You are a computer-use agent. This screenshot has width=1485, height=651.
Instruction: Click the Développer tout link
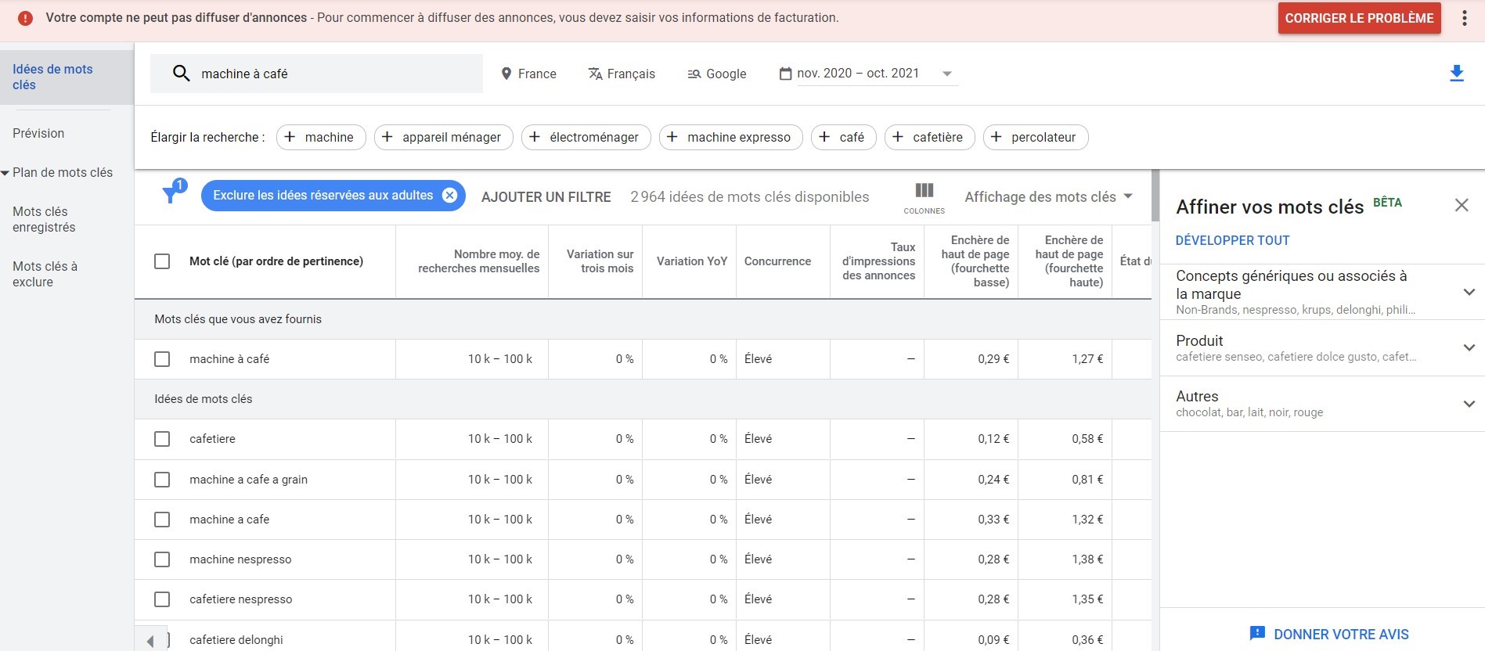1232,240
